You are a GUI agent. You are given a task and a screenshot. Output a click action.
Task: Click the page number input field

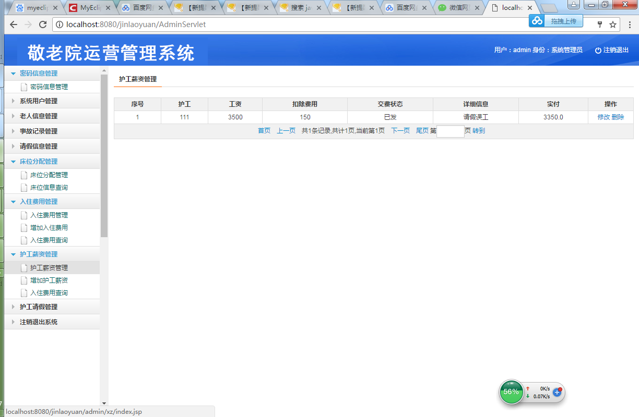451,131
